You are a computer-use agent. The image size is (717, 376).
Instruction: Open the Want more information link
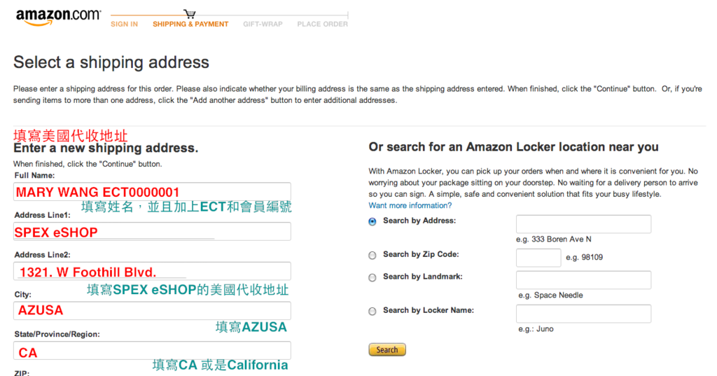(x=410, y=206)
